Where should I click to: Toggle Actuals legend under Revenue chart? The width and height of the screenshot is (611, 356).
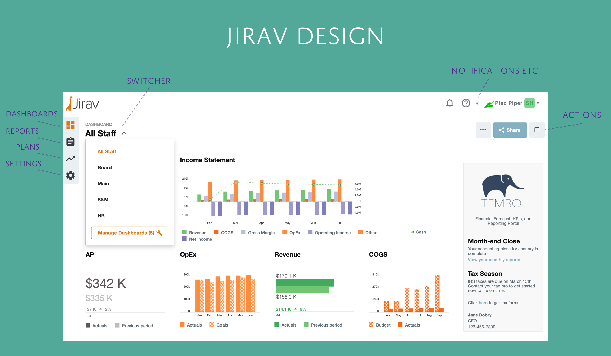point(285,325)
